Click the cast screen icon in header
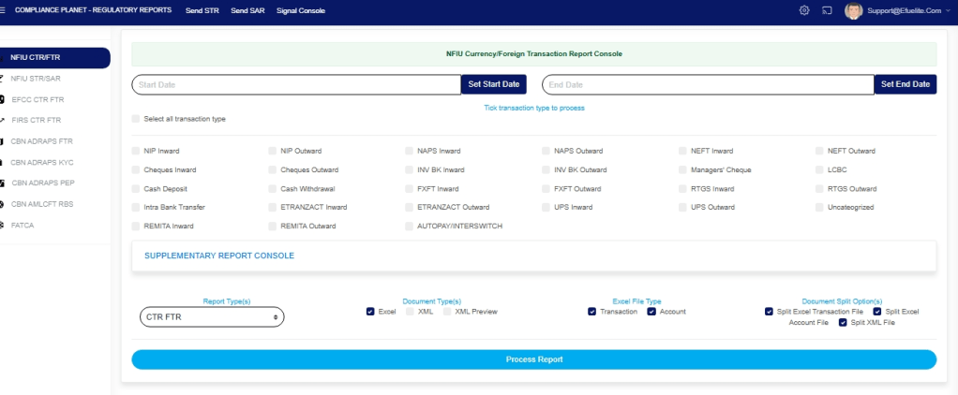958x395 pixels. click(828, 10)
